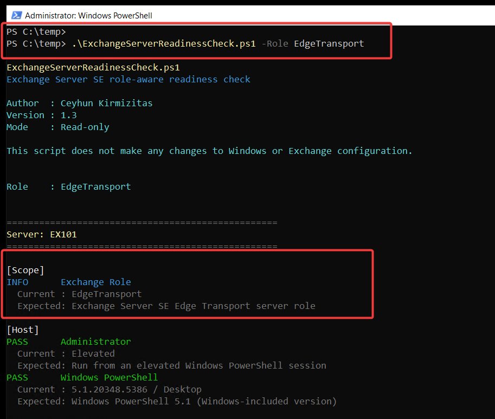Click the 'Author' label
The height and width of the screenshot is (419, 495).
pos(23,103)
